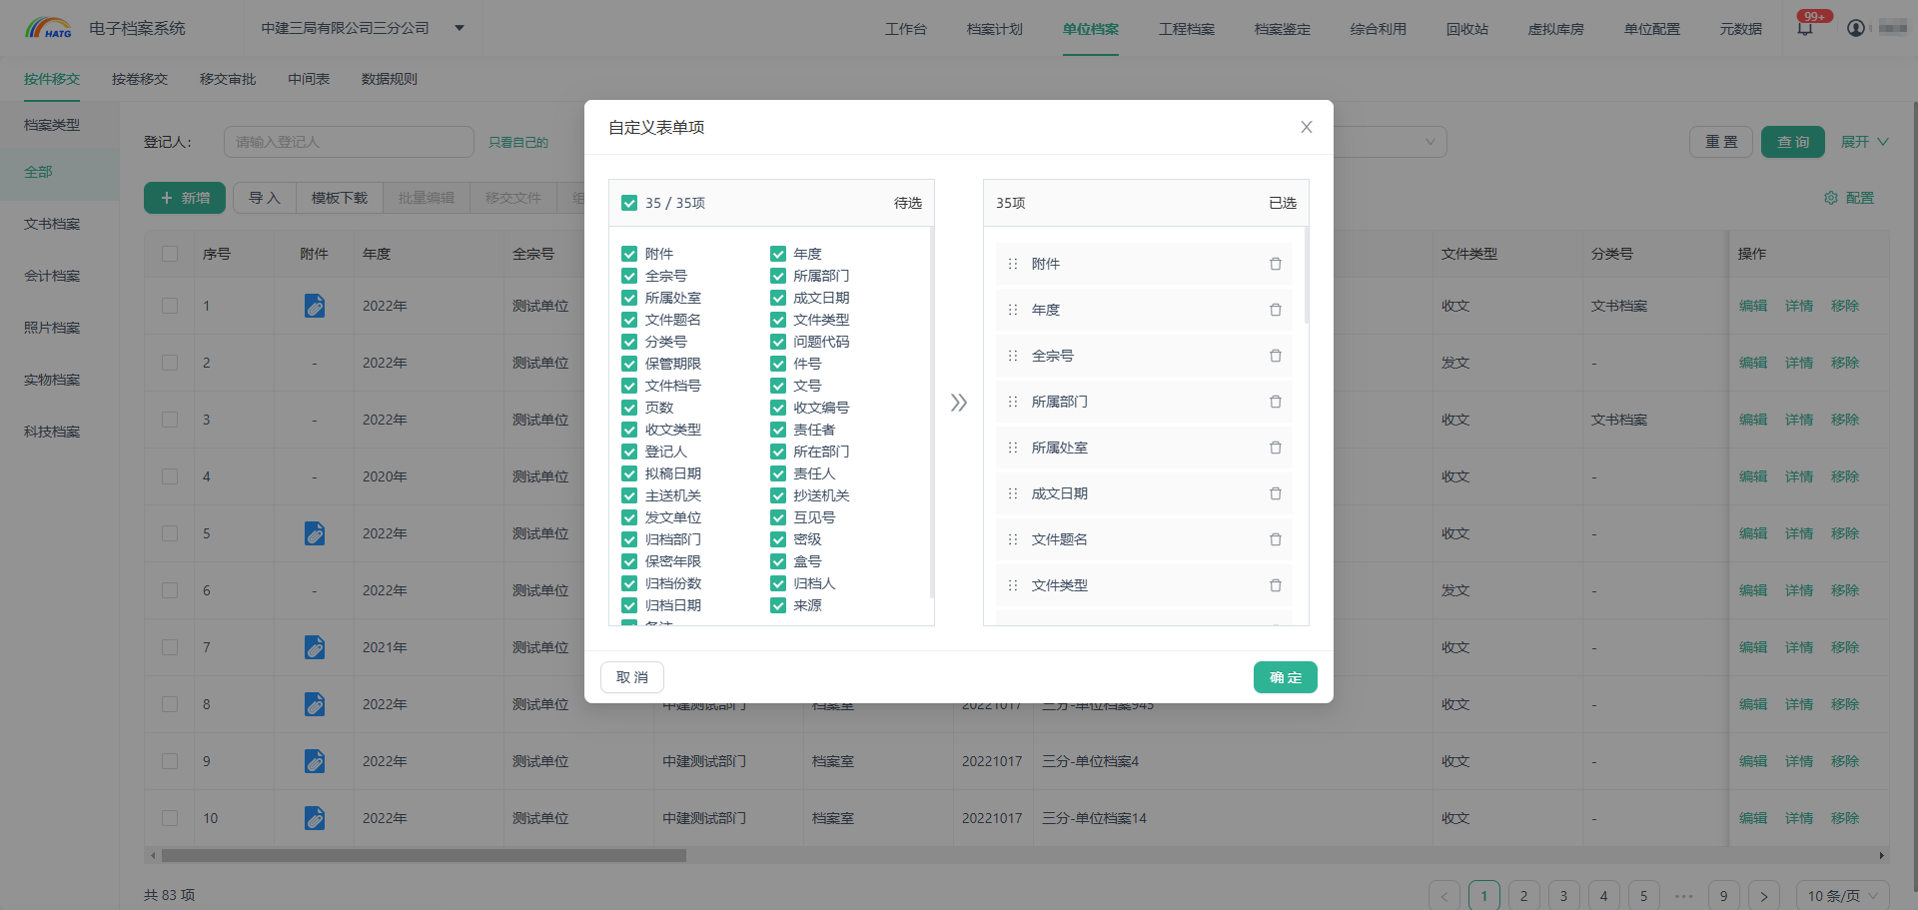Expand the 展开 search filters

(x=1864, y=142)
